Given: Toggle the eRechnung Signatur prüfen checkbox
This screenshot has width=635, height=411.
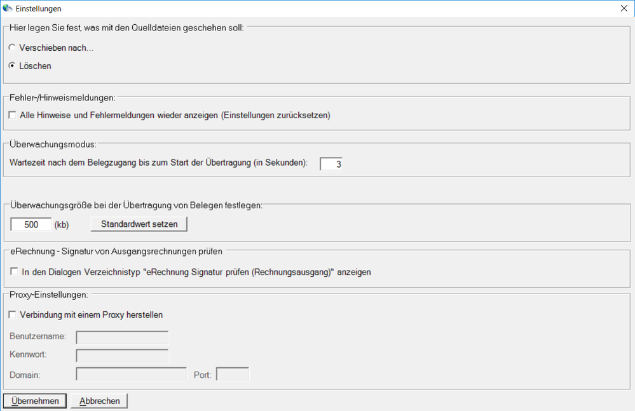Looking at the screenshot, I should (x=13, y=272).
